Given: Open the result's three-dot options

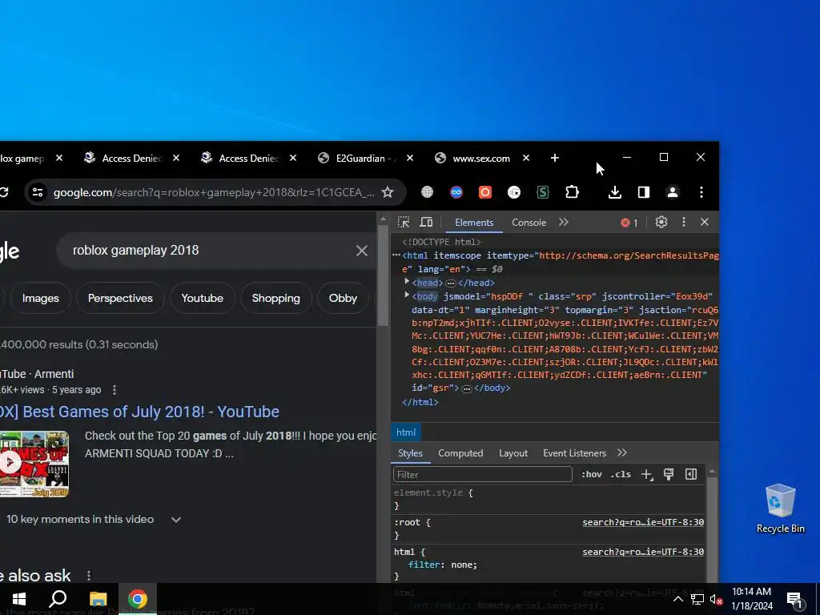Looking at the screenshot, I should click(x=114, y=390).
